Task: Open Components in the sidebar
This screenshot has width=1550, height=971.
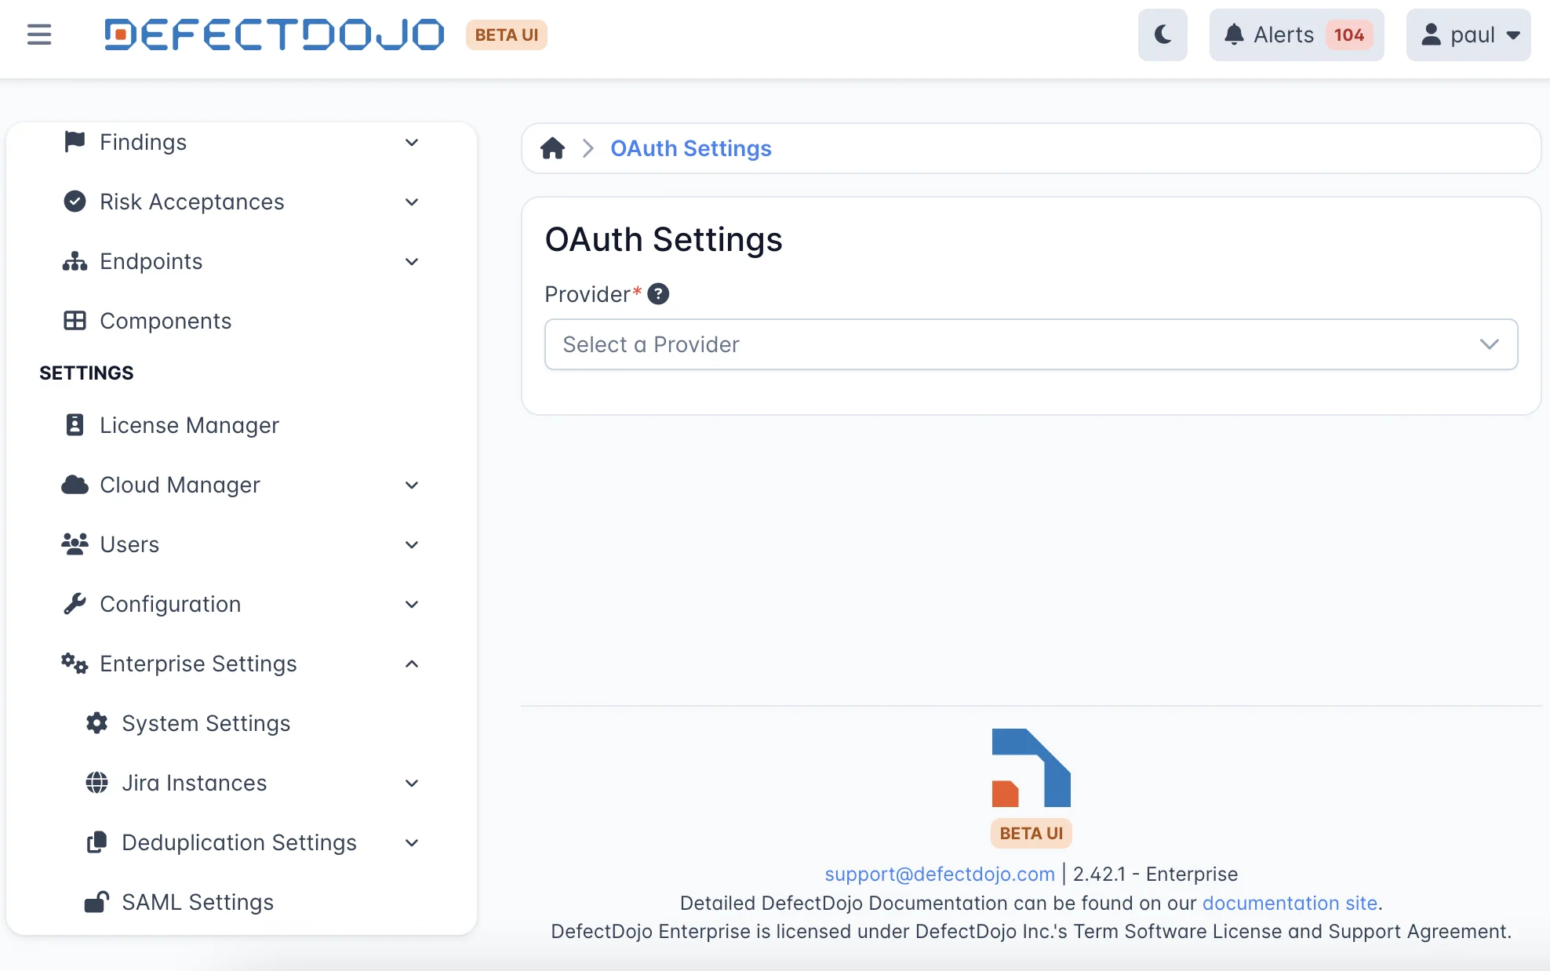Action: click(165, 321)
